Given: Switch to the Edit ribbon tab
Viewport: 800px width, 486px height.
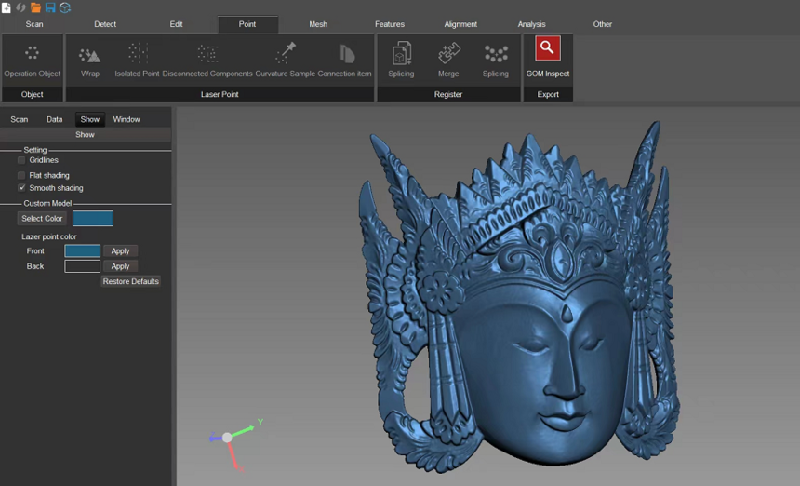Looking at the screenshot, I should point(176,24).
